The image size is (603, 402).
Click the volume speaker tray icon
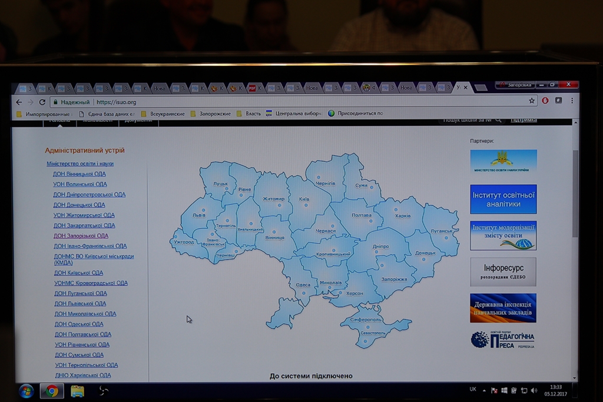click(534, 390)
